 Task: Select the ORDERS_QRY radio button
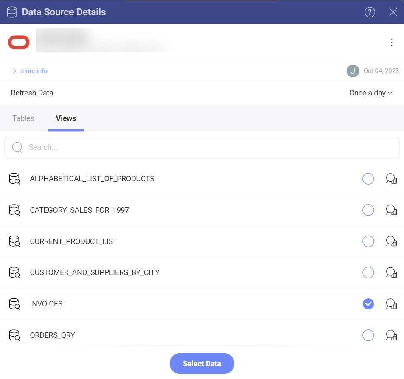(x=368, y=335)
